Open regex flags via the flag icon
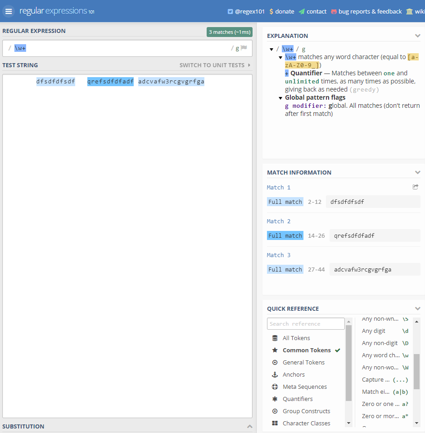This screenshot has width=425, height=433. 244,48
